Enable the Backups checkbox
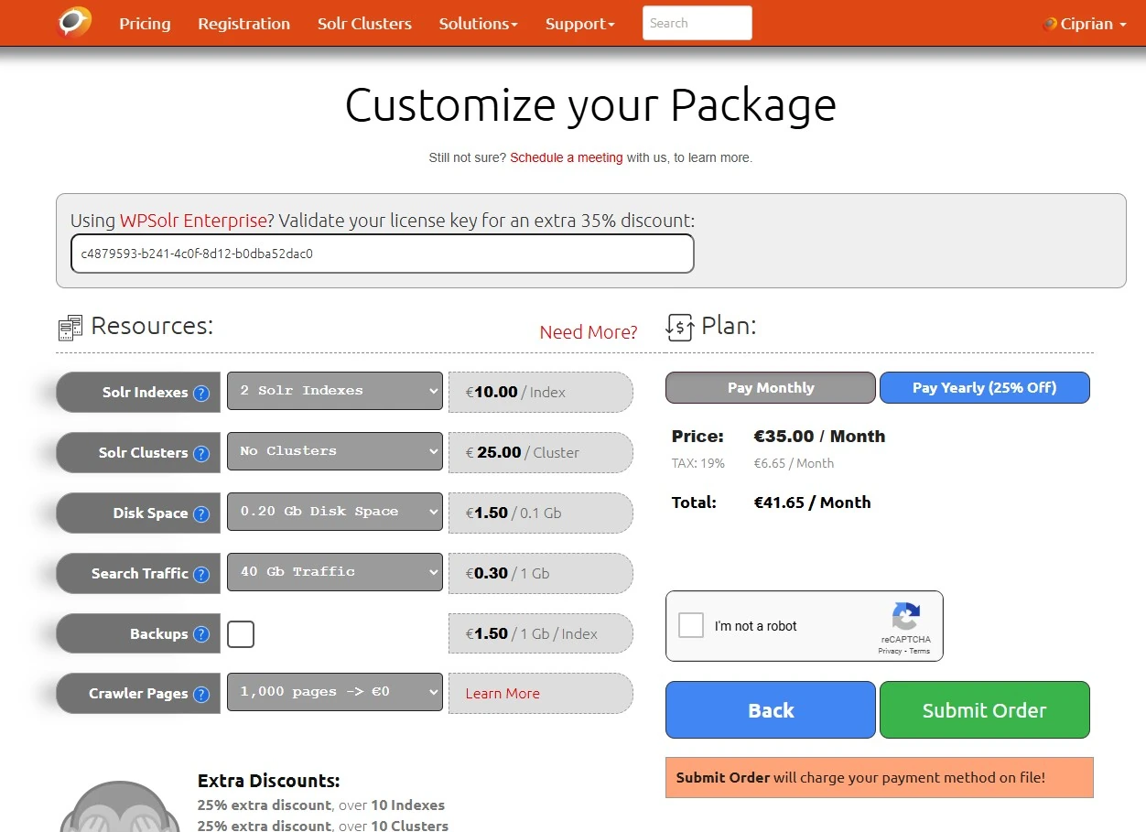Screen dimensions: 1146x832 tap(241, 634)
